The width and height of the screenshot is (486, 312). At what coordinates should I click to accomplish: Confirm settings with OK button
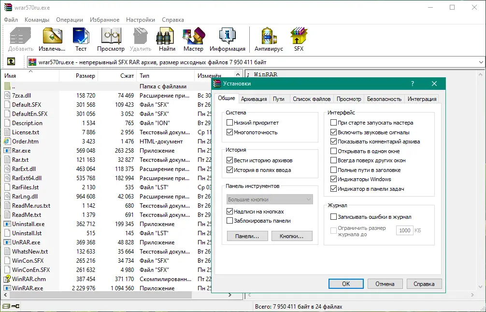click(x=346, y=284)
